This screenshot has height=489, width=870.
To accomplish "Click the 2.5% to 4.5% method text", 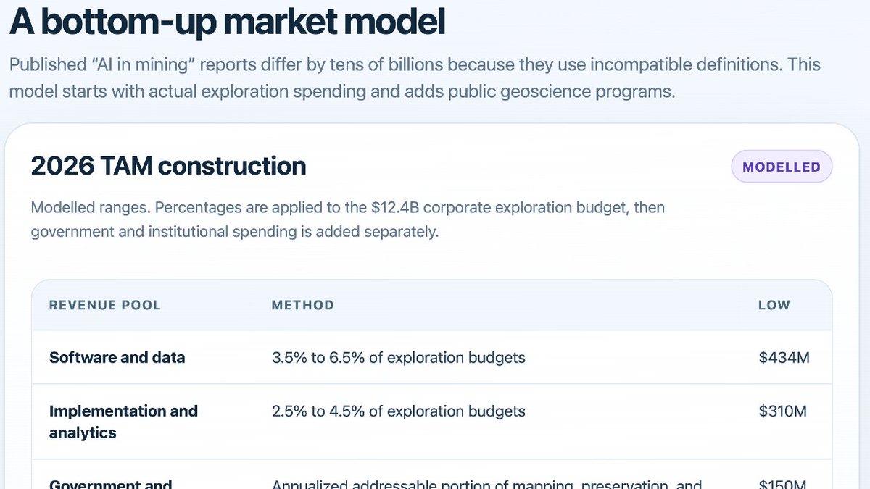I will pyautogui.click(x=398, y=411).
